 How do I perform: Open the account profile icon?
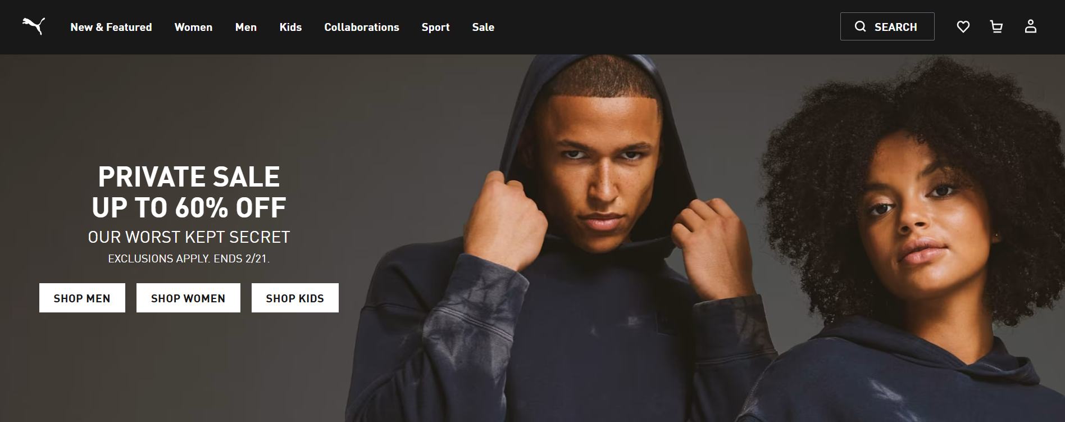point(1030,26)
